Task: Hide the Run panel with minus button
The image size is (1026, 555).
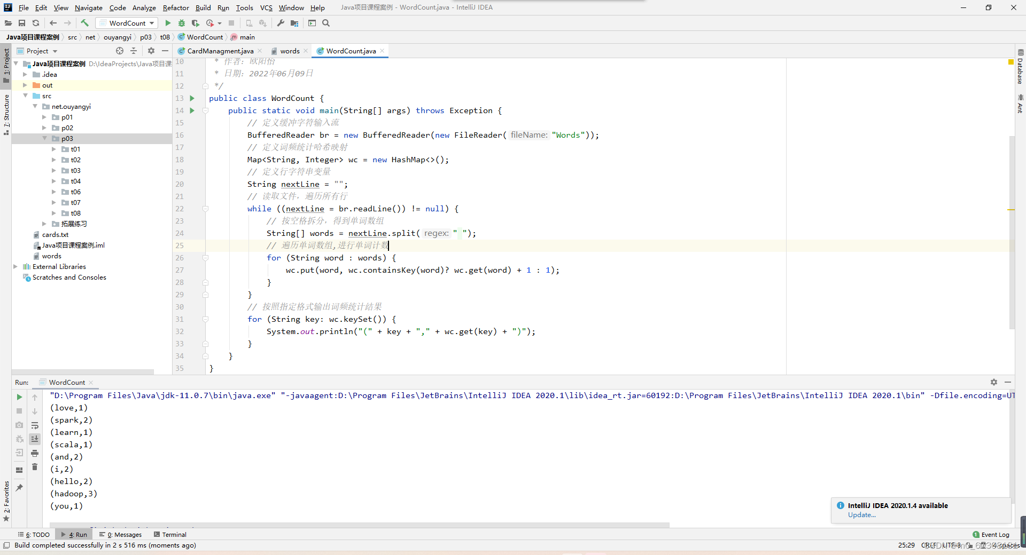Action: (1008, 382)
